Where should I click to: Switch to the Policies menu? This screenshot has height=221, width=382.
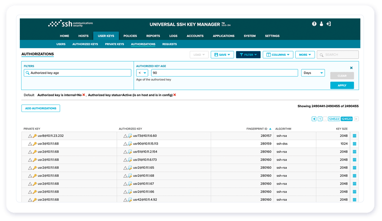tap(130, 36)
